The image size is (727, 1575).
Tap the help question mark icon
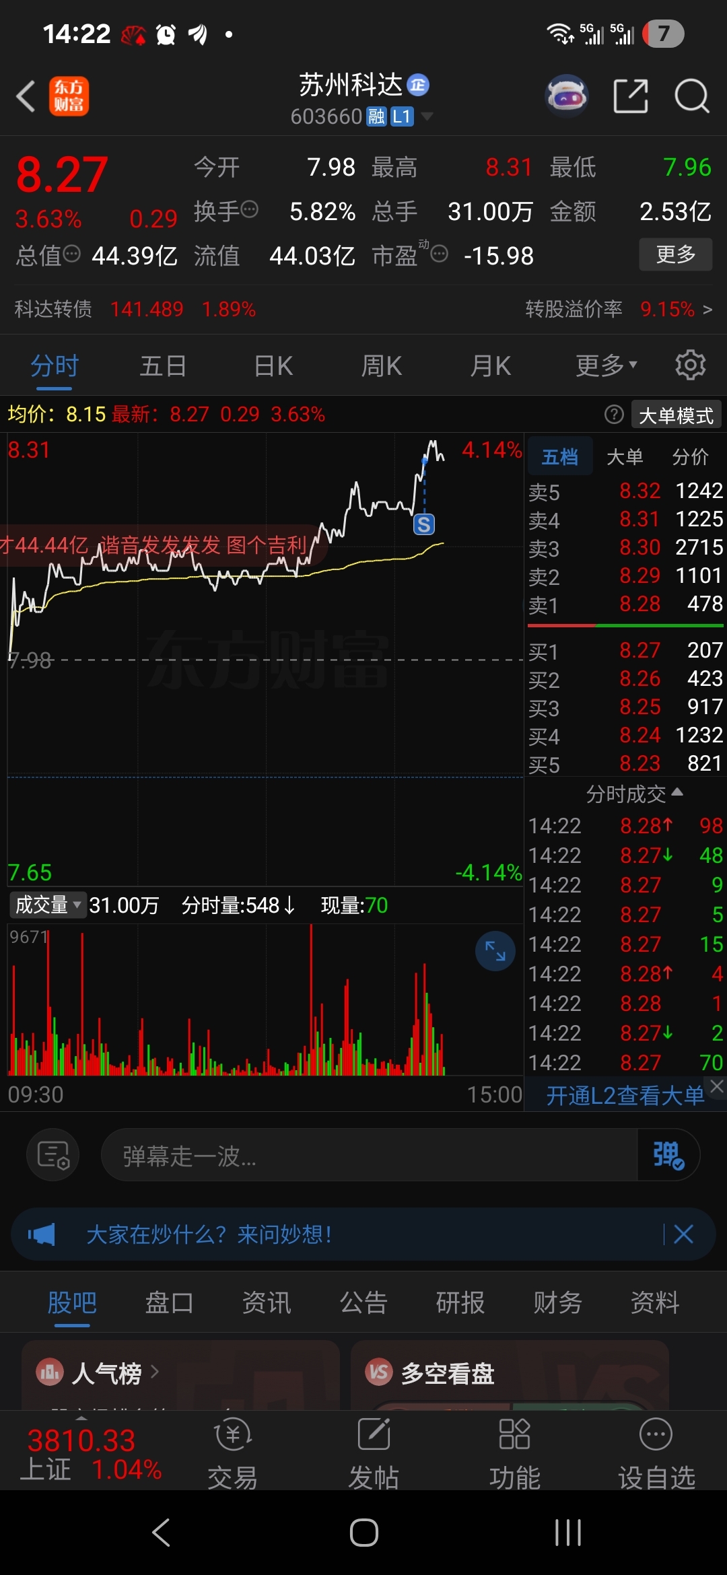(614, 415)
